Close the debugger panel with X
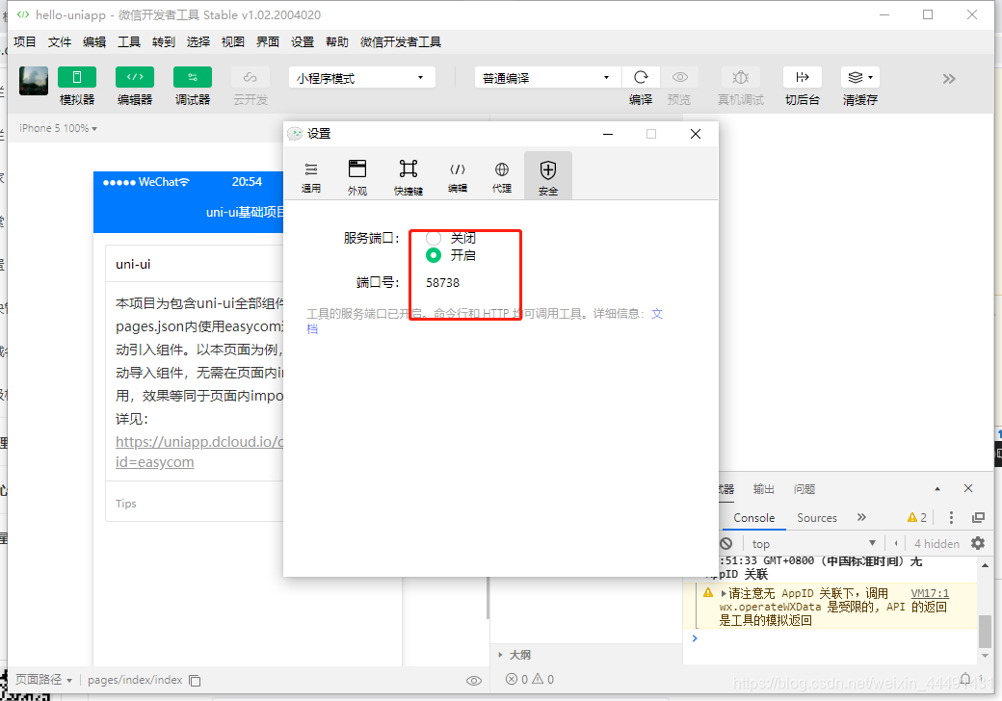This screenshot has height=701, width=1002. (x=968, y=488)
